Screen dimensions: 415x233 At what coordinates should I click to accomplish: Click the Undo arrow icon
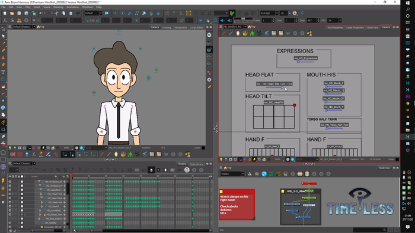point(41,13)
